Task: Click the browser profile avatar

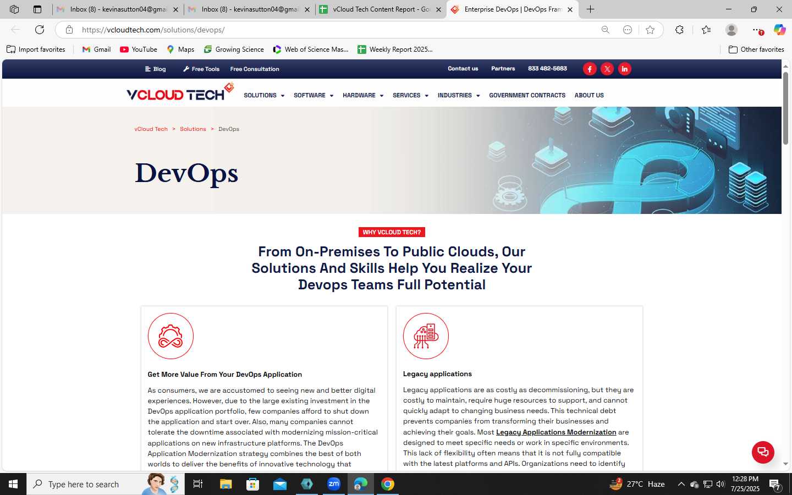Action: point(732,30)
